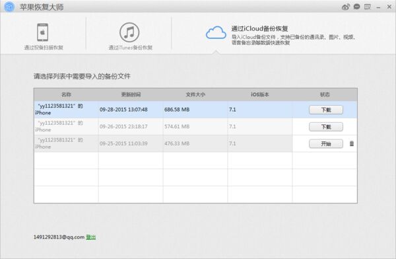
Task: Click the app logo icon at top left
Action: (9, 7)
